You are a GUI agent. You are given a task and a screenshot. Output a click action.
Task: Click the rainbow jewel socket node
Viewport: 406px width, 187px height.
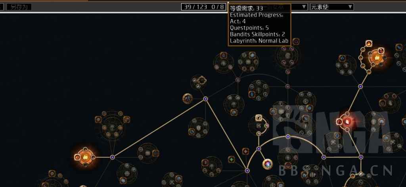(267, 164)
